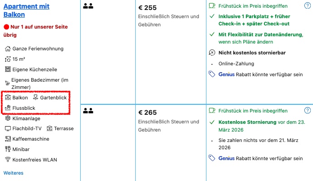Open the Apartment mit Balkon link
The image size is (313, 181).
click(26, 10)
